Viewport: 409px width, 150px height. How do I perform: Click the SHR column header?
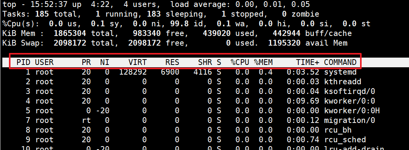(x=205, y=62)
